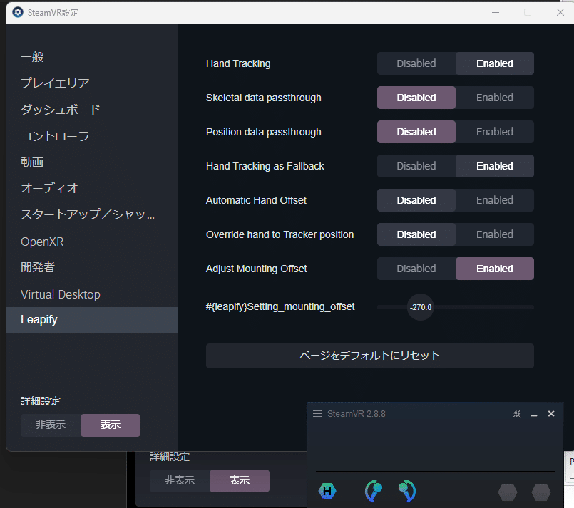
Task: Minimize the SteamVR設定 window
Action: click(496, 12)
